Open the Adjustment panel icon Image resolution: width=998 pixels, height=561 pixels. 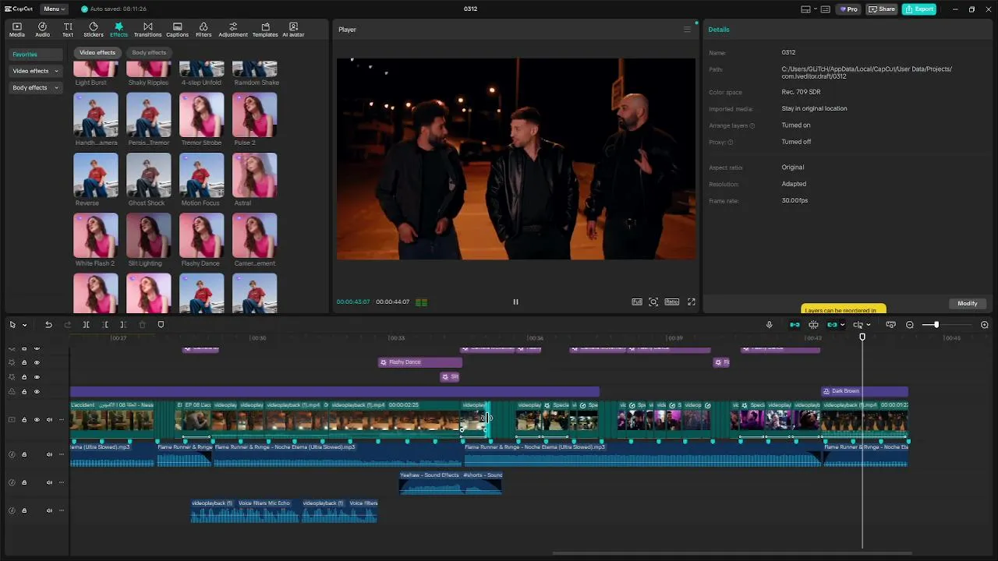click(232, 30)
